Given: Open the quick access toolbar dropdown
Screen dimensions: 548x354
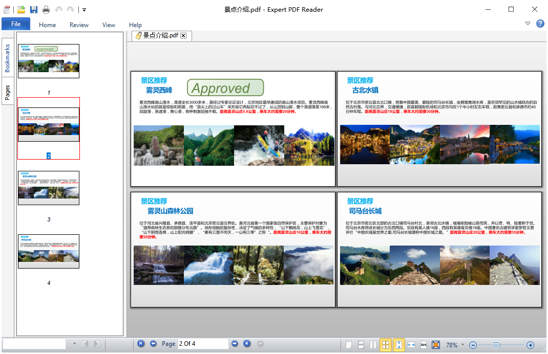Looking at the screenshot, I should [x=83, y=9].
